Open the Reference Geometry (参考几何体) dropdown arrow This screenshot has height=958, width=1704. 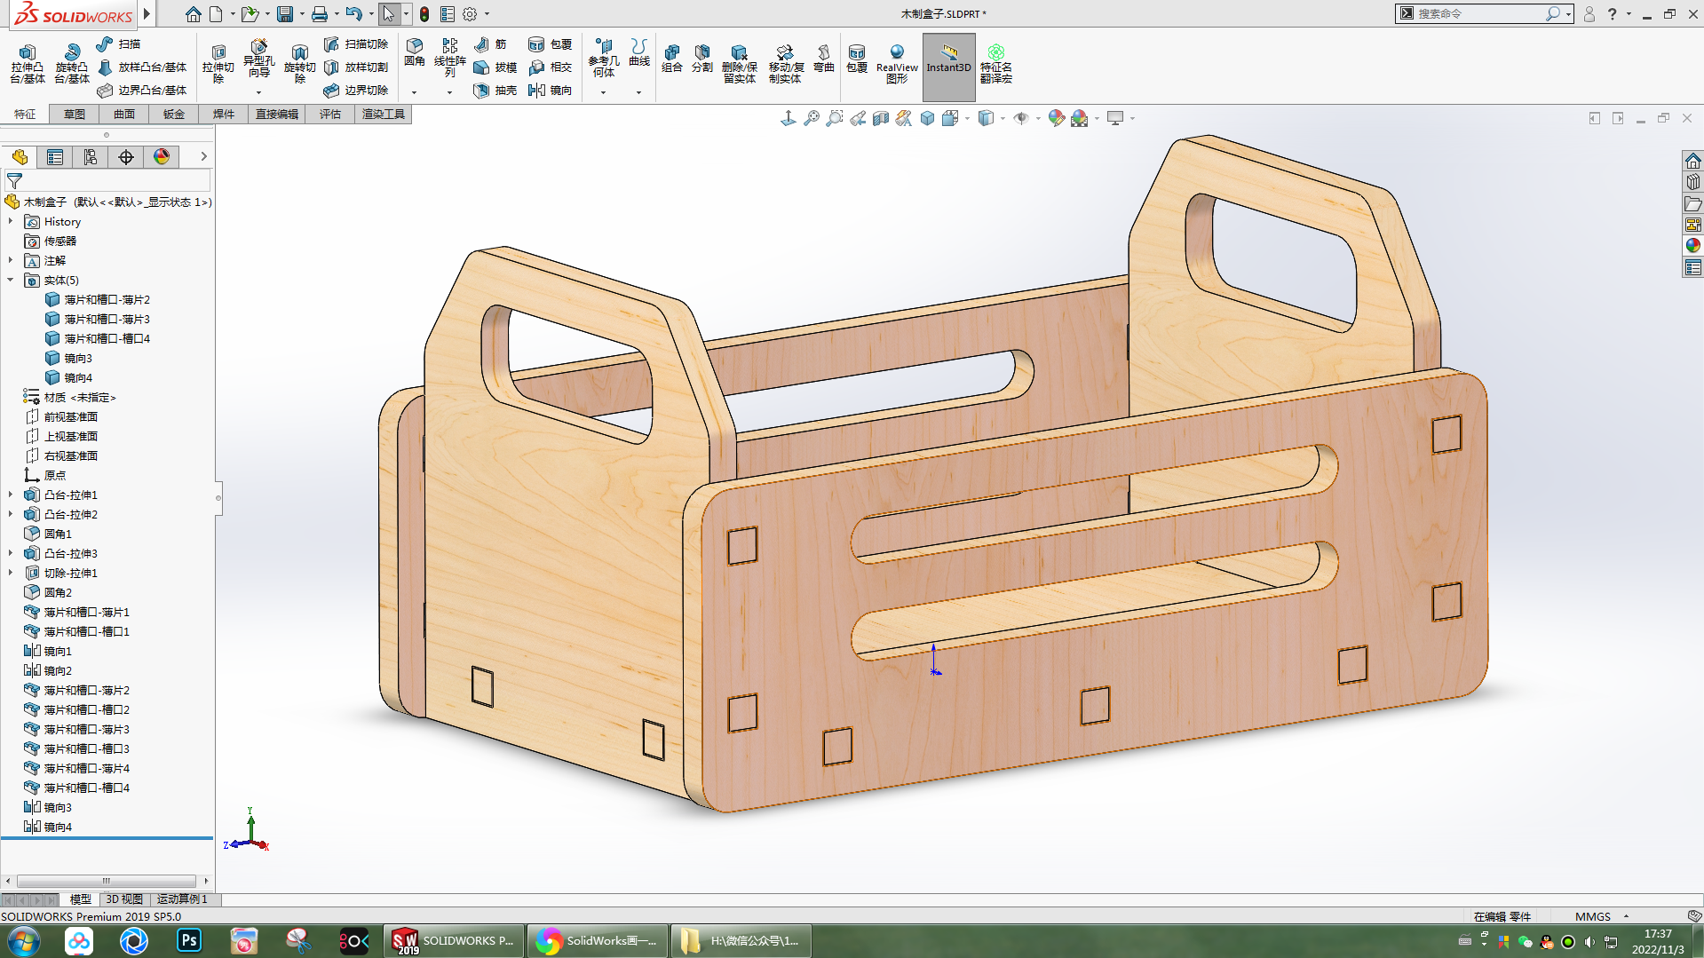pyautogui.click(x=603, y=92)
